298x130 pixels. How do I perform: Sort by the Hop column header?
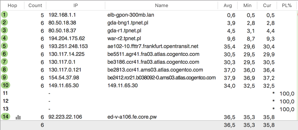(12, 5)
